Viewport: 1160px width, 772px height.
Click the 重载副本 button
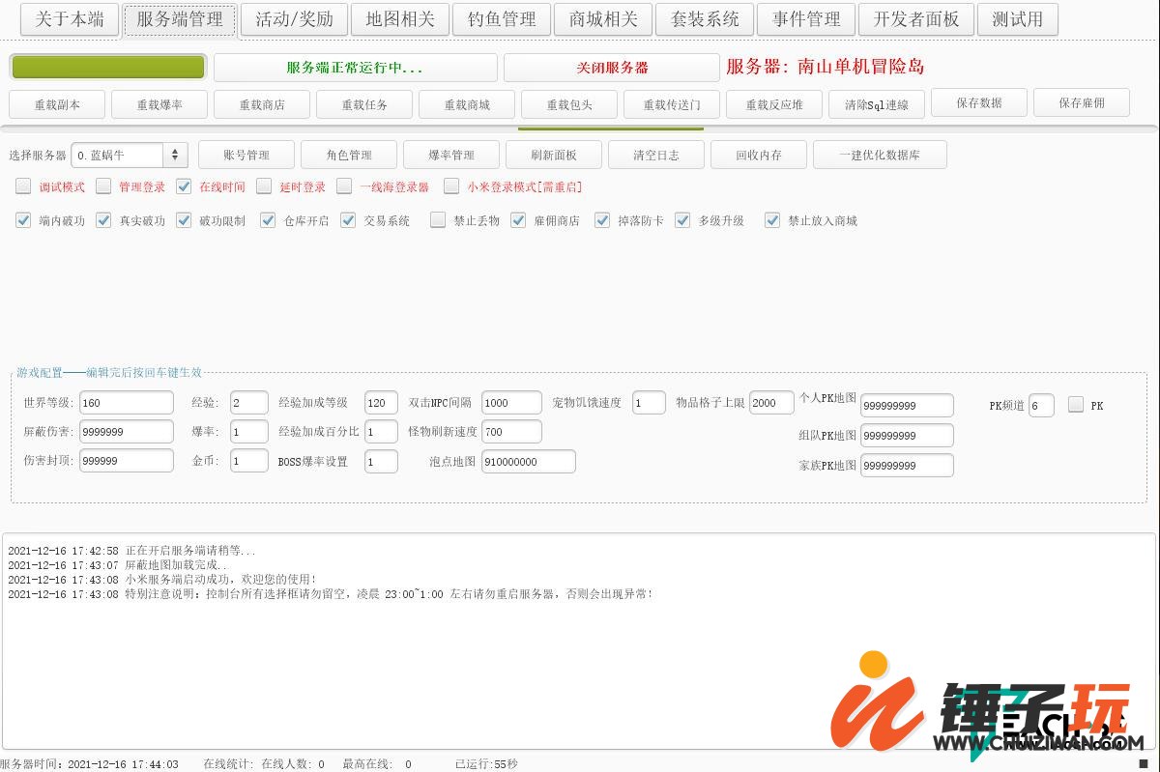(57, 104)
